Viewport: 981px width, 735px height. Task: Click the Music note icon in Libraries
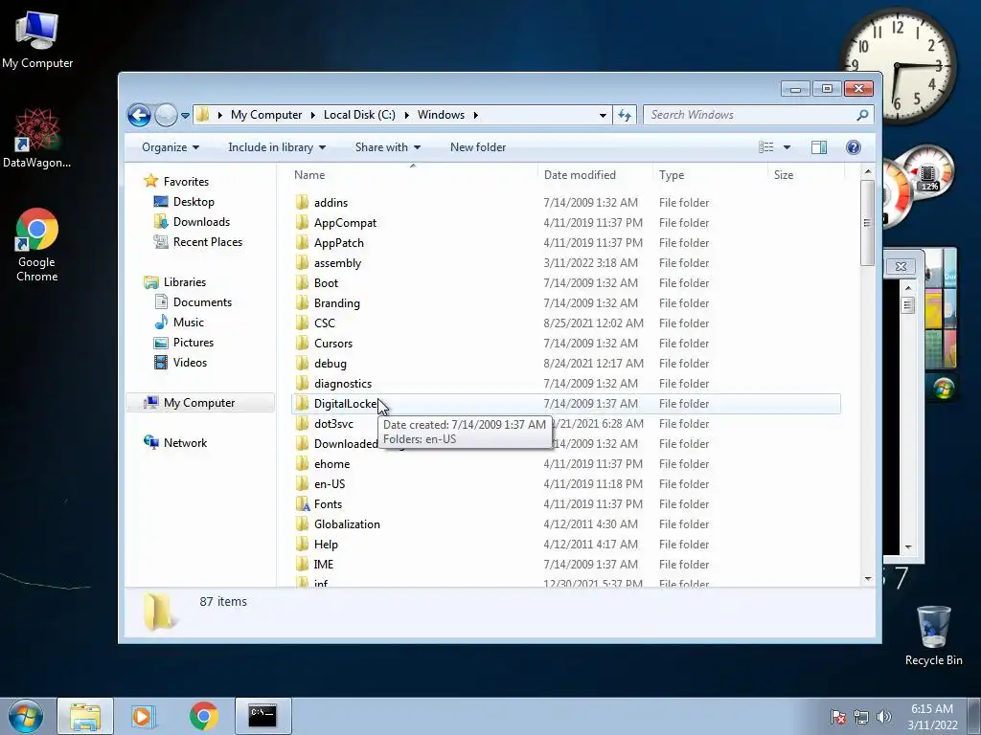161,322
